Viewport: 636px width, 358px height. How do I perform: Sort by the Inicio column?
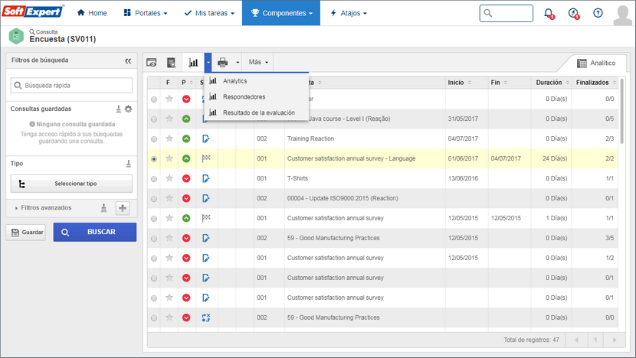coord(460,83)
